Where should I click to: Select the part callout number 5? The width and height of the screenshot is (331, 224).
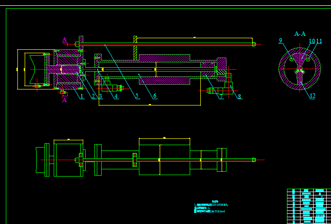coord(137,96)
